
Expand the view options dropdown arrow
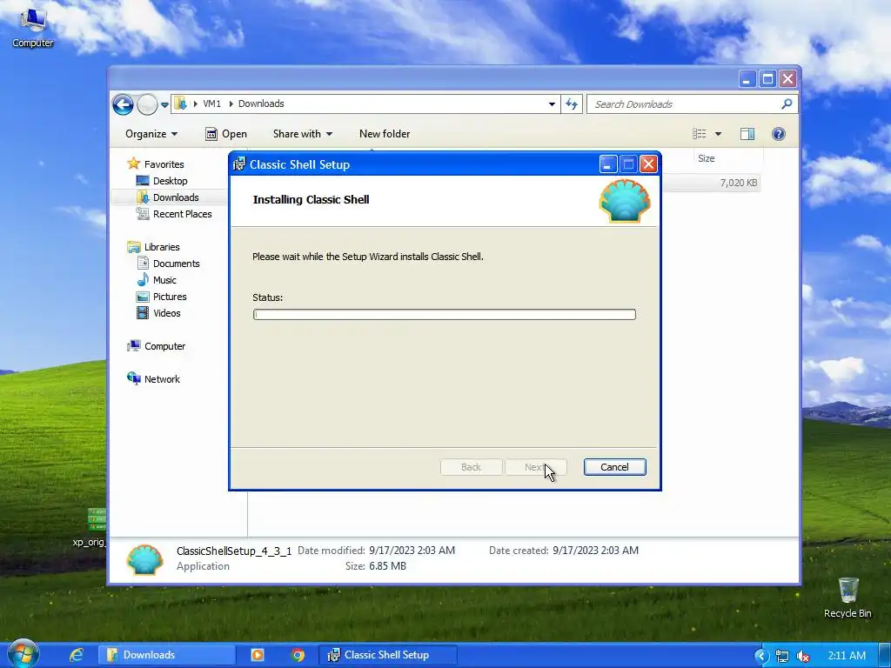coord(718,134)
